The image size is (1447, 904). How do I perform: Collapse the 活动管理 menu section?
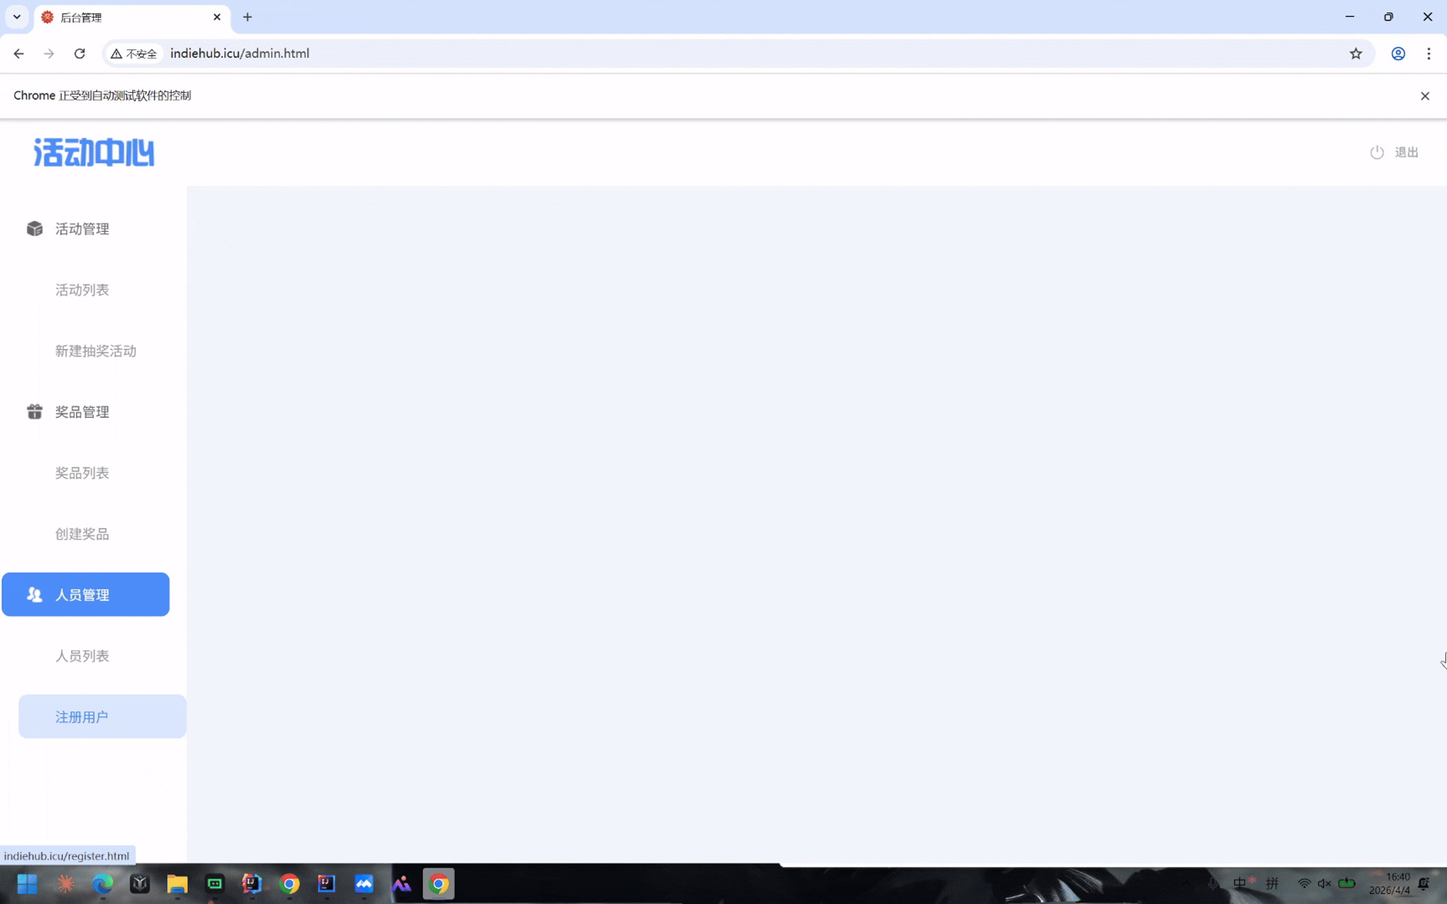point(82,229)
